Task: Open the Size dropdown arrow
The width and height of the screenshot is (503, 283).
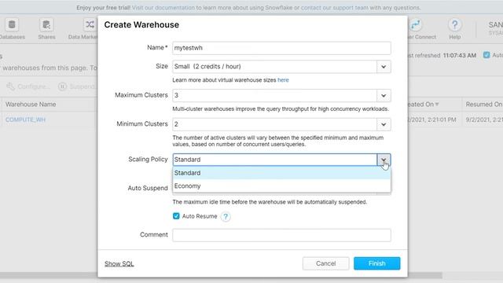Action: click(384, 67)
